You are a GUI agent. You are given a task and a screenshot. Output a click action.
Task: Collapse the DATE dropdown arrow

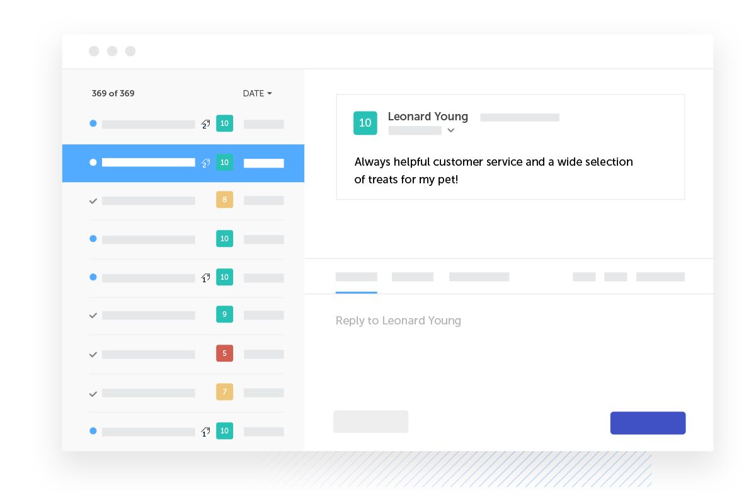270,93
